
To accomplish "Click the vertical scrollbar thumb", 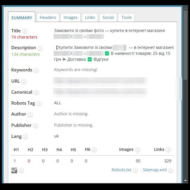I will coord(185,45).
